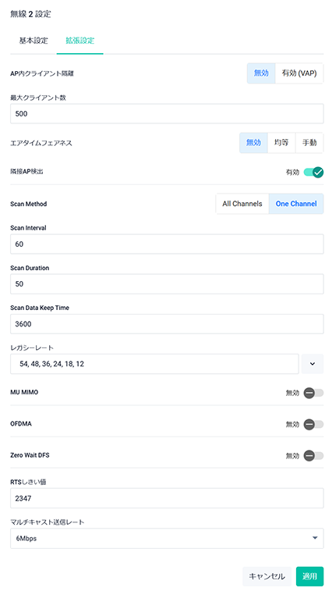Turn on the Zero Wait DFS switch

click(313, 456)
